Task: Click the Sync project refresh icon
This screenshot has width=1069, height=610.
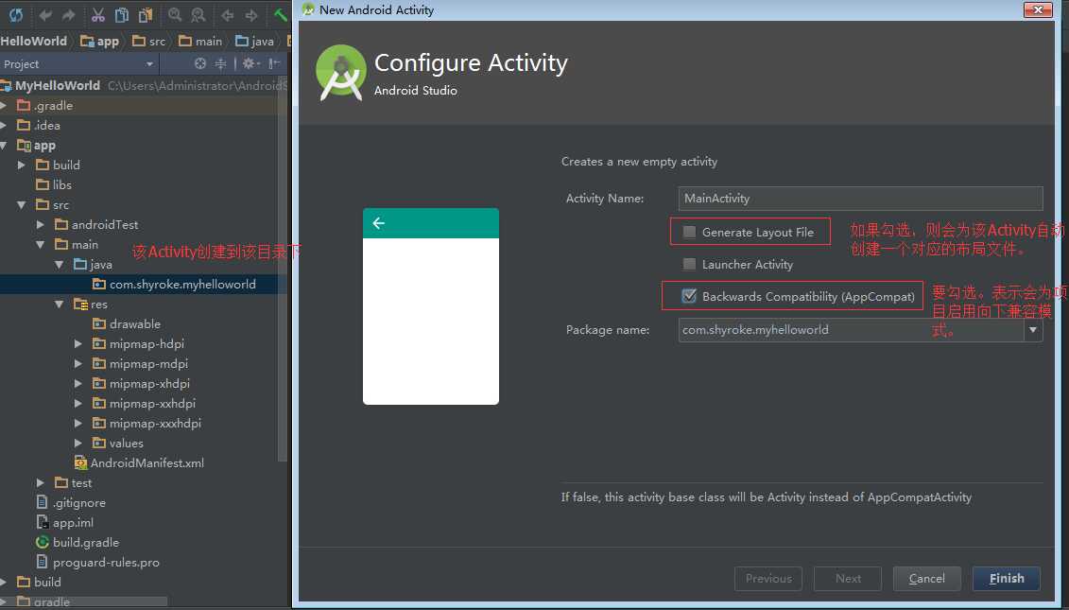Action: tap(16, 14)
